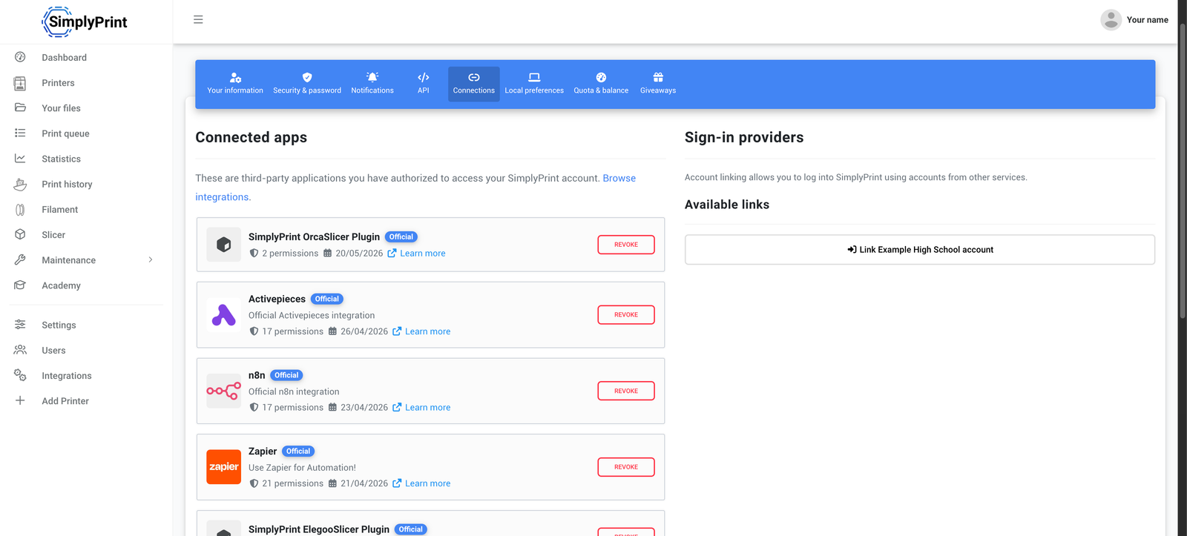Expand the Maintenance submenu chevron

[x=151, y=259]
